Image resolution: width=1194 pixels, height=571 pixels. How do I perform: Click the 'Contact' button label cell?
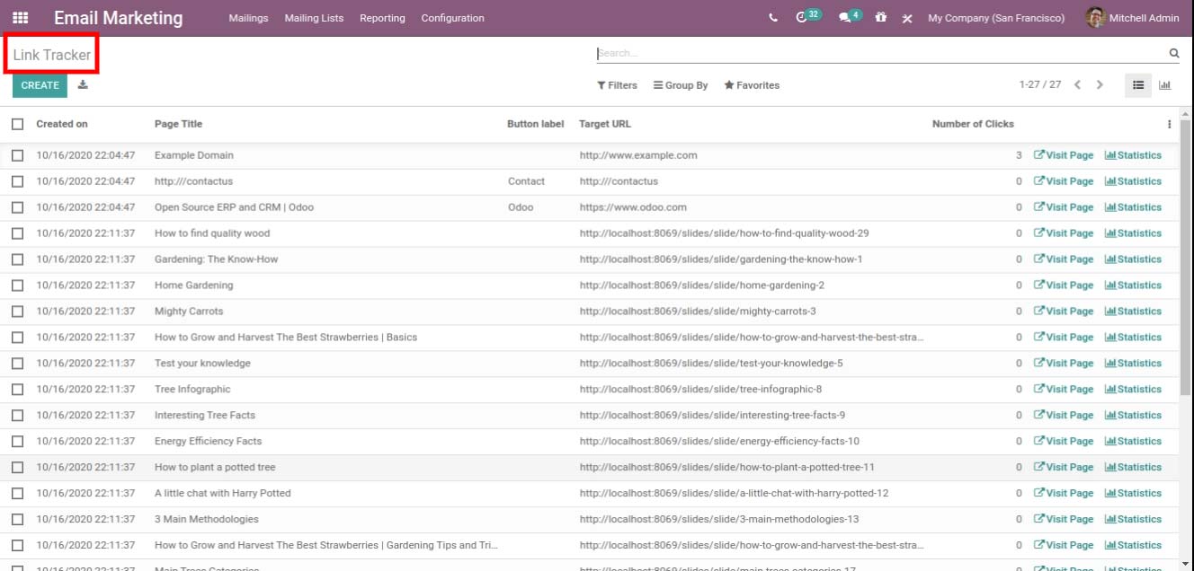point(526,181)
